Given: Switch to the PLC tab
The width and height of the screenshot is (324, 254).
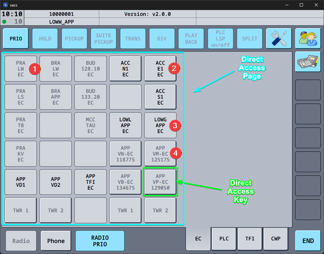Looking at the screenshot, I should [224, 239].
